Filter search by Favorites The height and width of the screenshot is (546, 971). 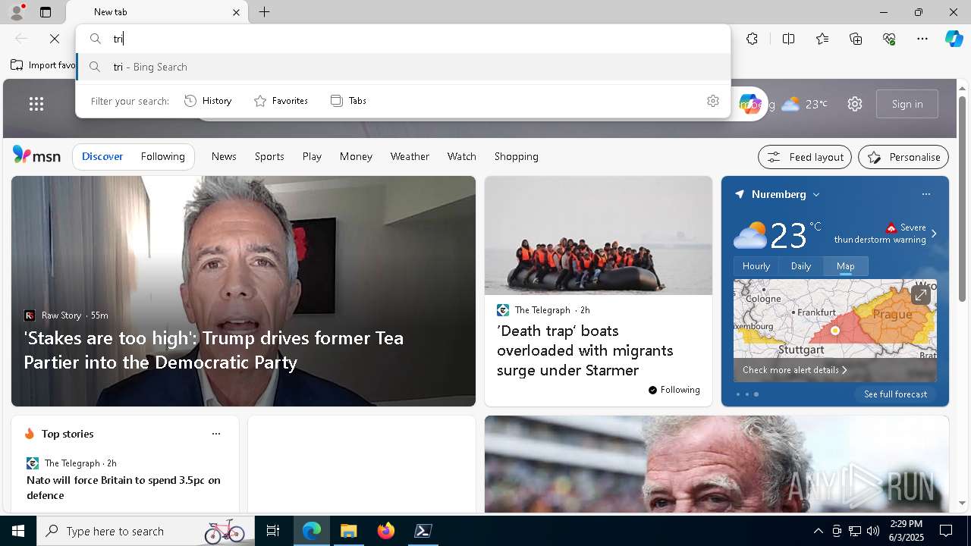click(281, 101)
